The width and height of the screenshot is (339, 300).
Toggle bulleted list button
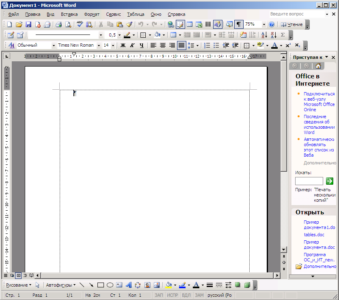pyautogui.click(x=216, y=45)
